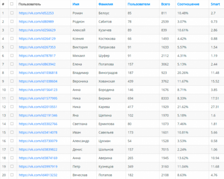Check the box for row 8 Владимир Виноградов
The image size is (224, 179).
[12, 73]
